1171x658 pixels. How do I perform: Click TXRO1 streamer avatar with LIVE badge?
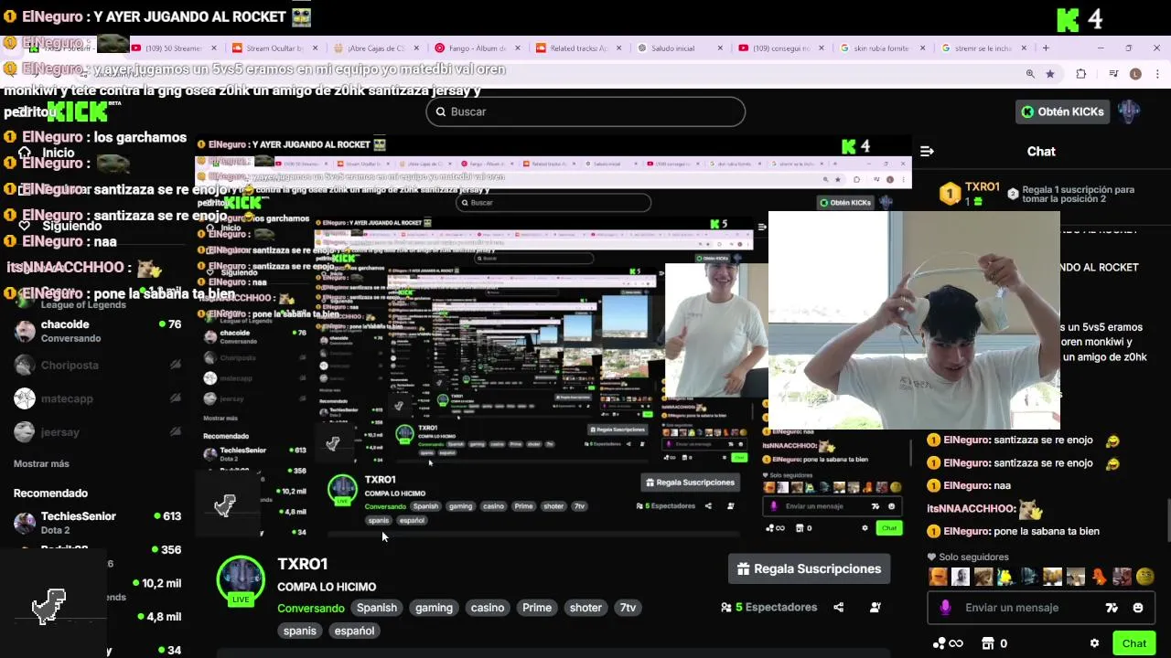click(241, 580)
